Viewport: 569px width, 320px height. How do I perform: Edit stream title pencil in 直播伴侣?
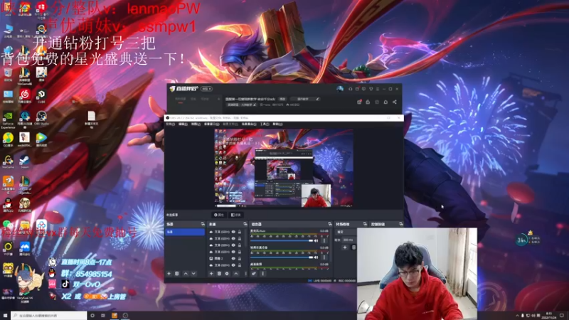pos(317,99)
